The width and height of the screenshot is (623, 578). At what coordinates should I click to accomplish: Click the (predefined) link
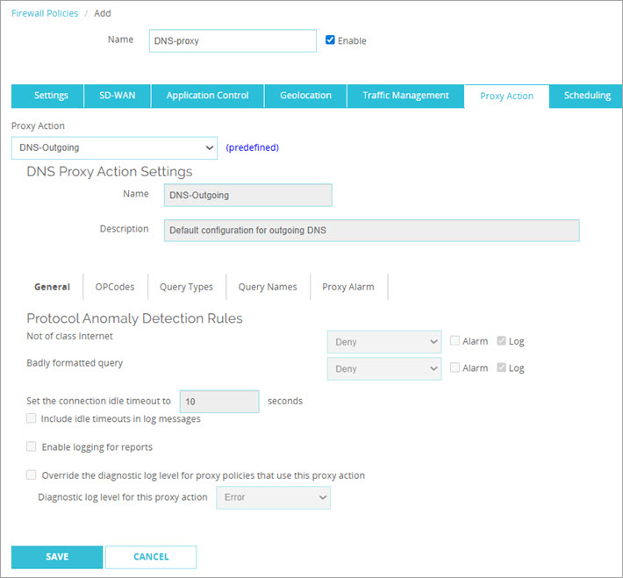253,147
